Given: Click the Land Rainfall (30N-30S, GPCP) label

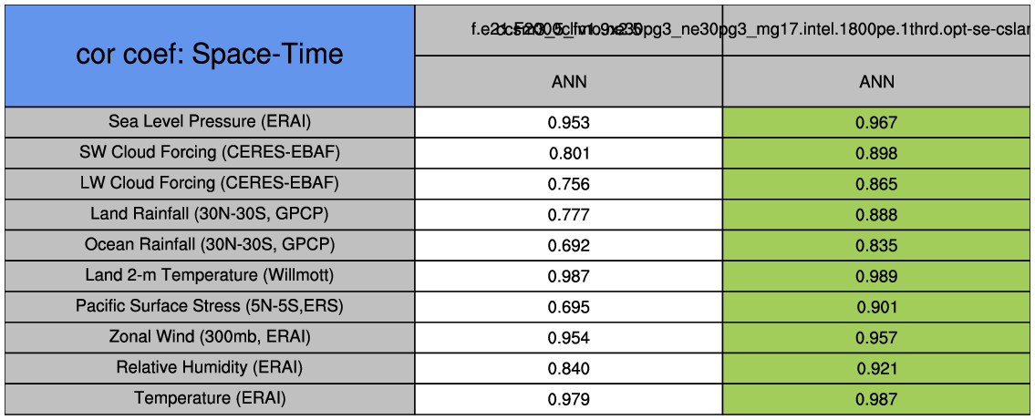Looking at the screenshot, I should [210, 214].
